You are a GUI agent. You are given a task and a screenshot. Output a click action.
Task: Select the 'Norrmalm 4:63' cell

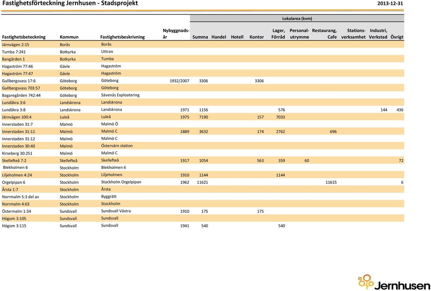(16, 204)
